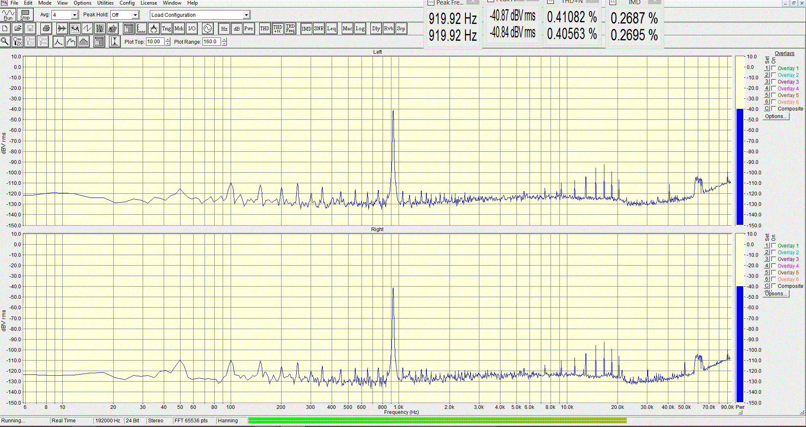Image resolution: width=806 pixels, height=427 pixels.
Task: Click Options button in Left overlays panel
Action: click(776, 116)
